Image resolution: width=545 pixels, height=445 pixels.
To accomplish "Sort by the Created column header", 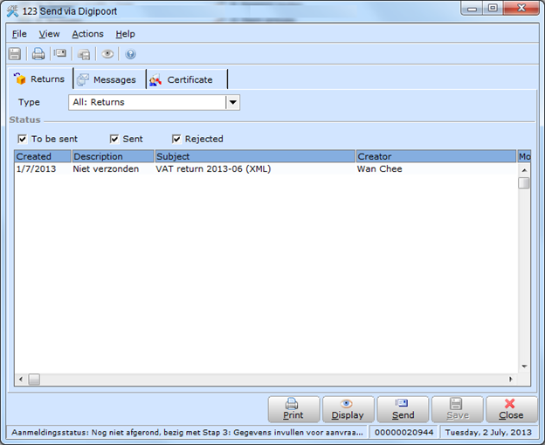I will [x=43, y=156].
